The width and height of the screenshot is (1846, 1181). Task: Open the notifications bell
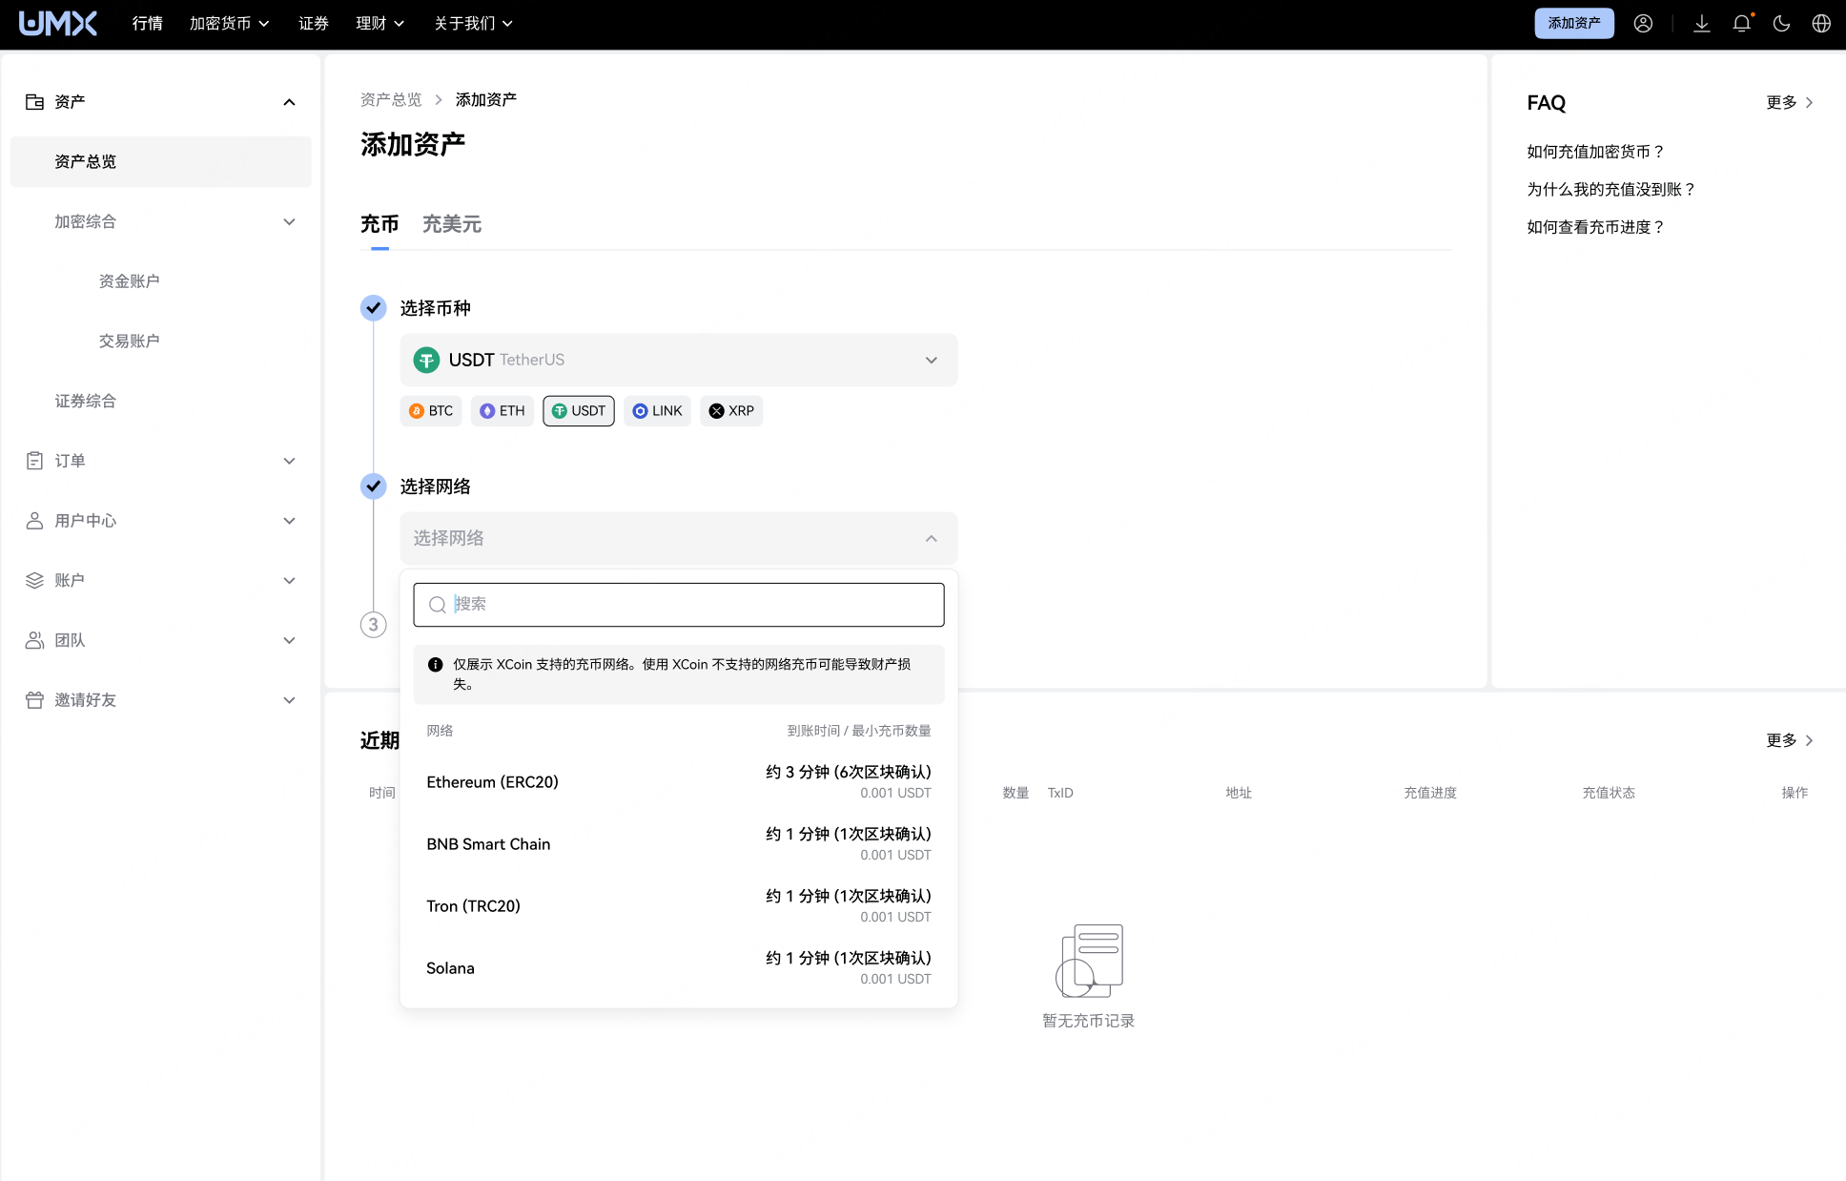pyautogui.click(x=1742, y=24)
